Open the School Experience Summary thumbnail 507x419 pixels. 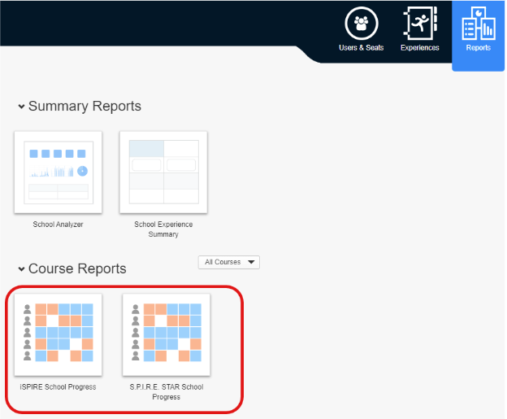(x=163, y=172)
